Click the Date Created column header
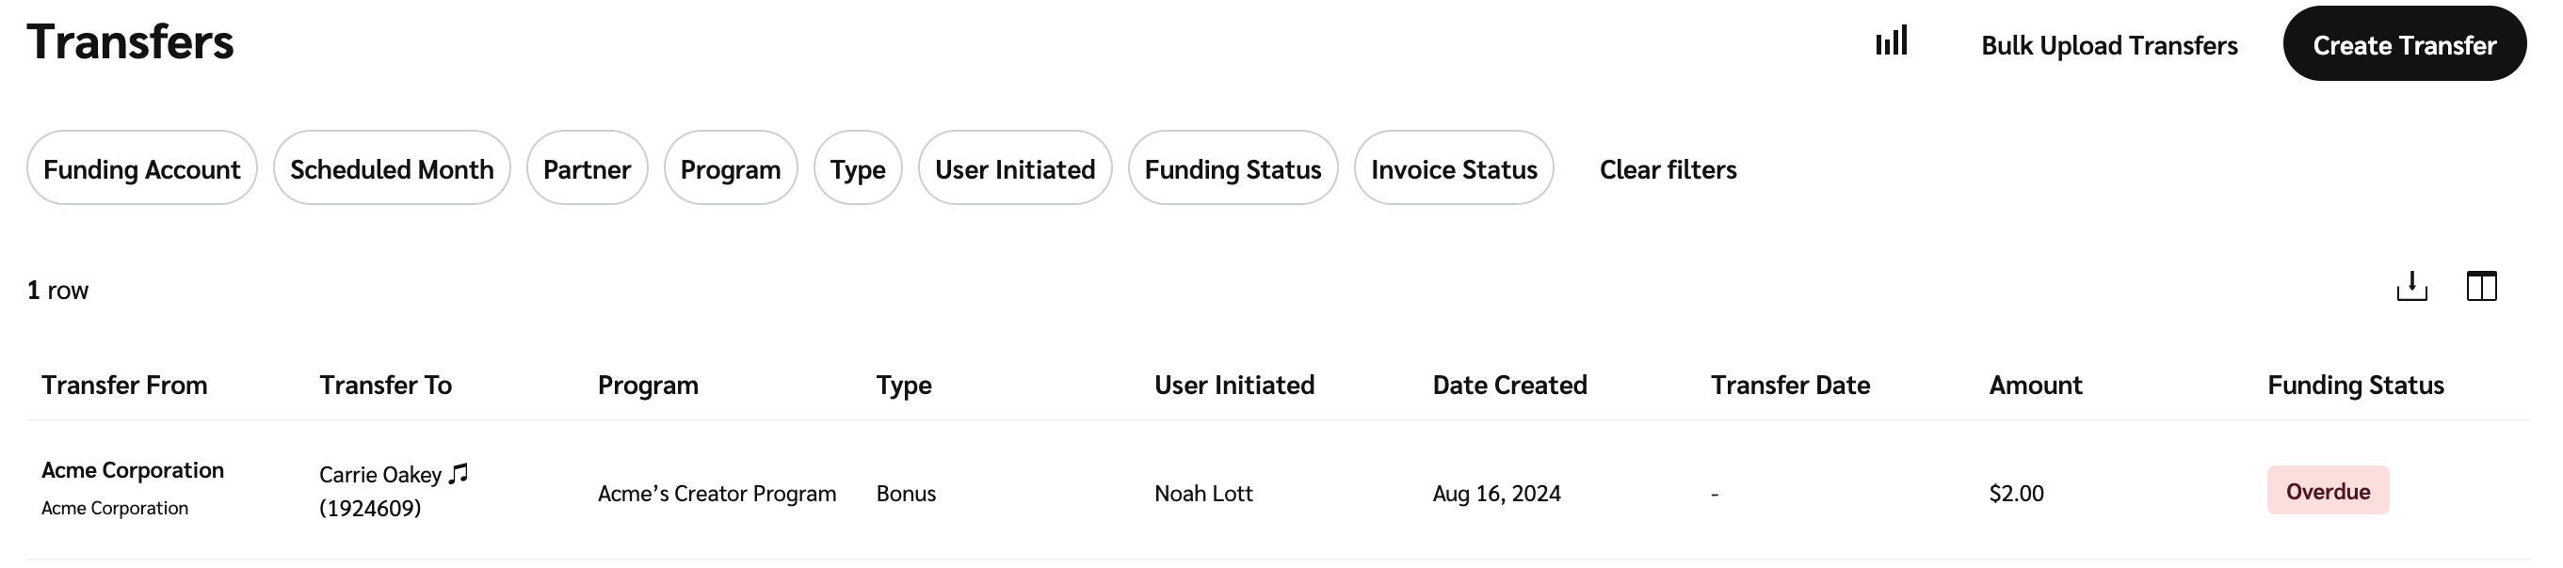The width and height of the screenshot is (2563, 568). [x=1508, y=386]
